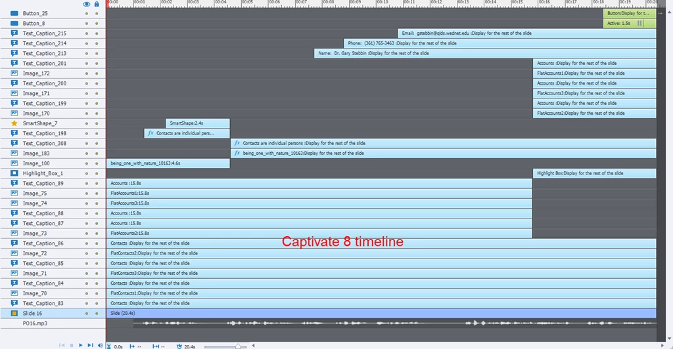Click the Button_8 layer type icon
Image resolution: width=673 pixels, height=349 pixels.
(14, 23)
